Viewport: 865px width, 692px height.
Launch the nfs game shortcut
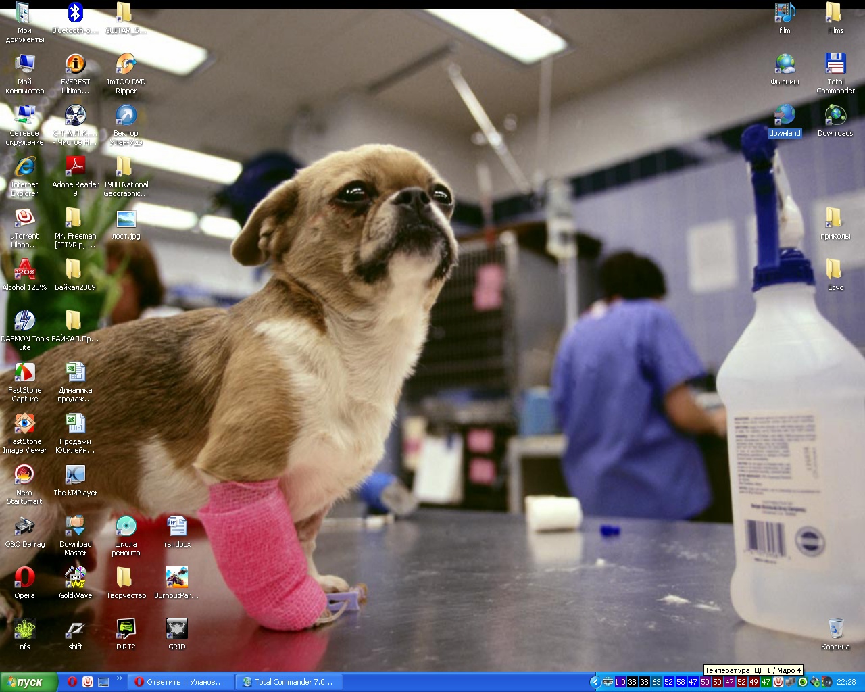(24, 635)
